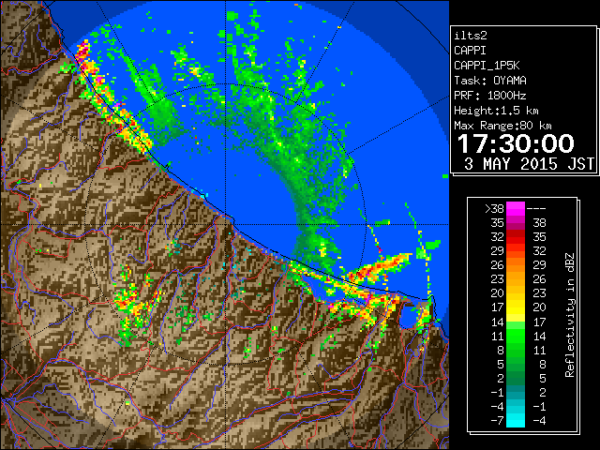Screen dimensions: 600x450
Task: Click the 17:30:00 timestamp
Action: 516,143
